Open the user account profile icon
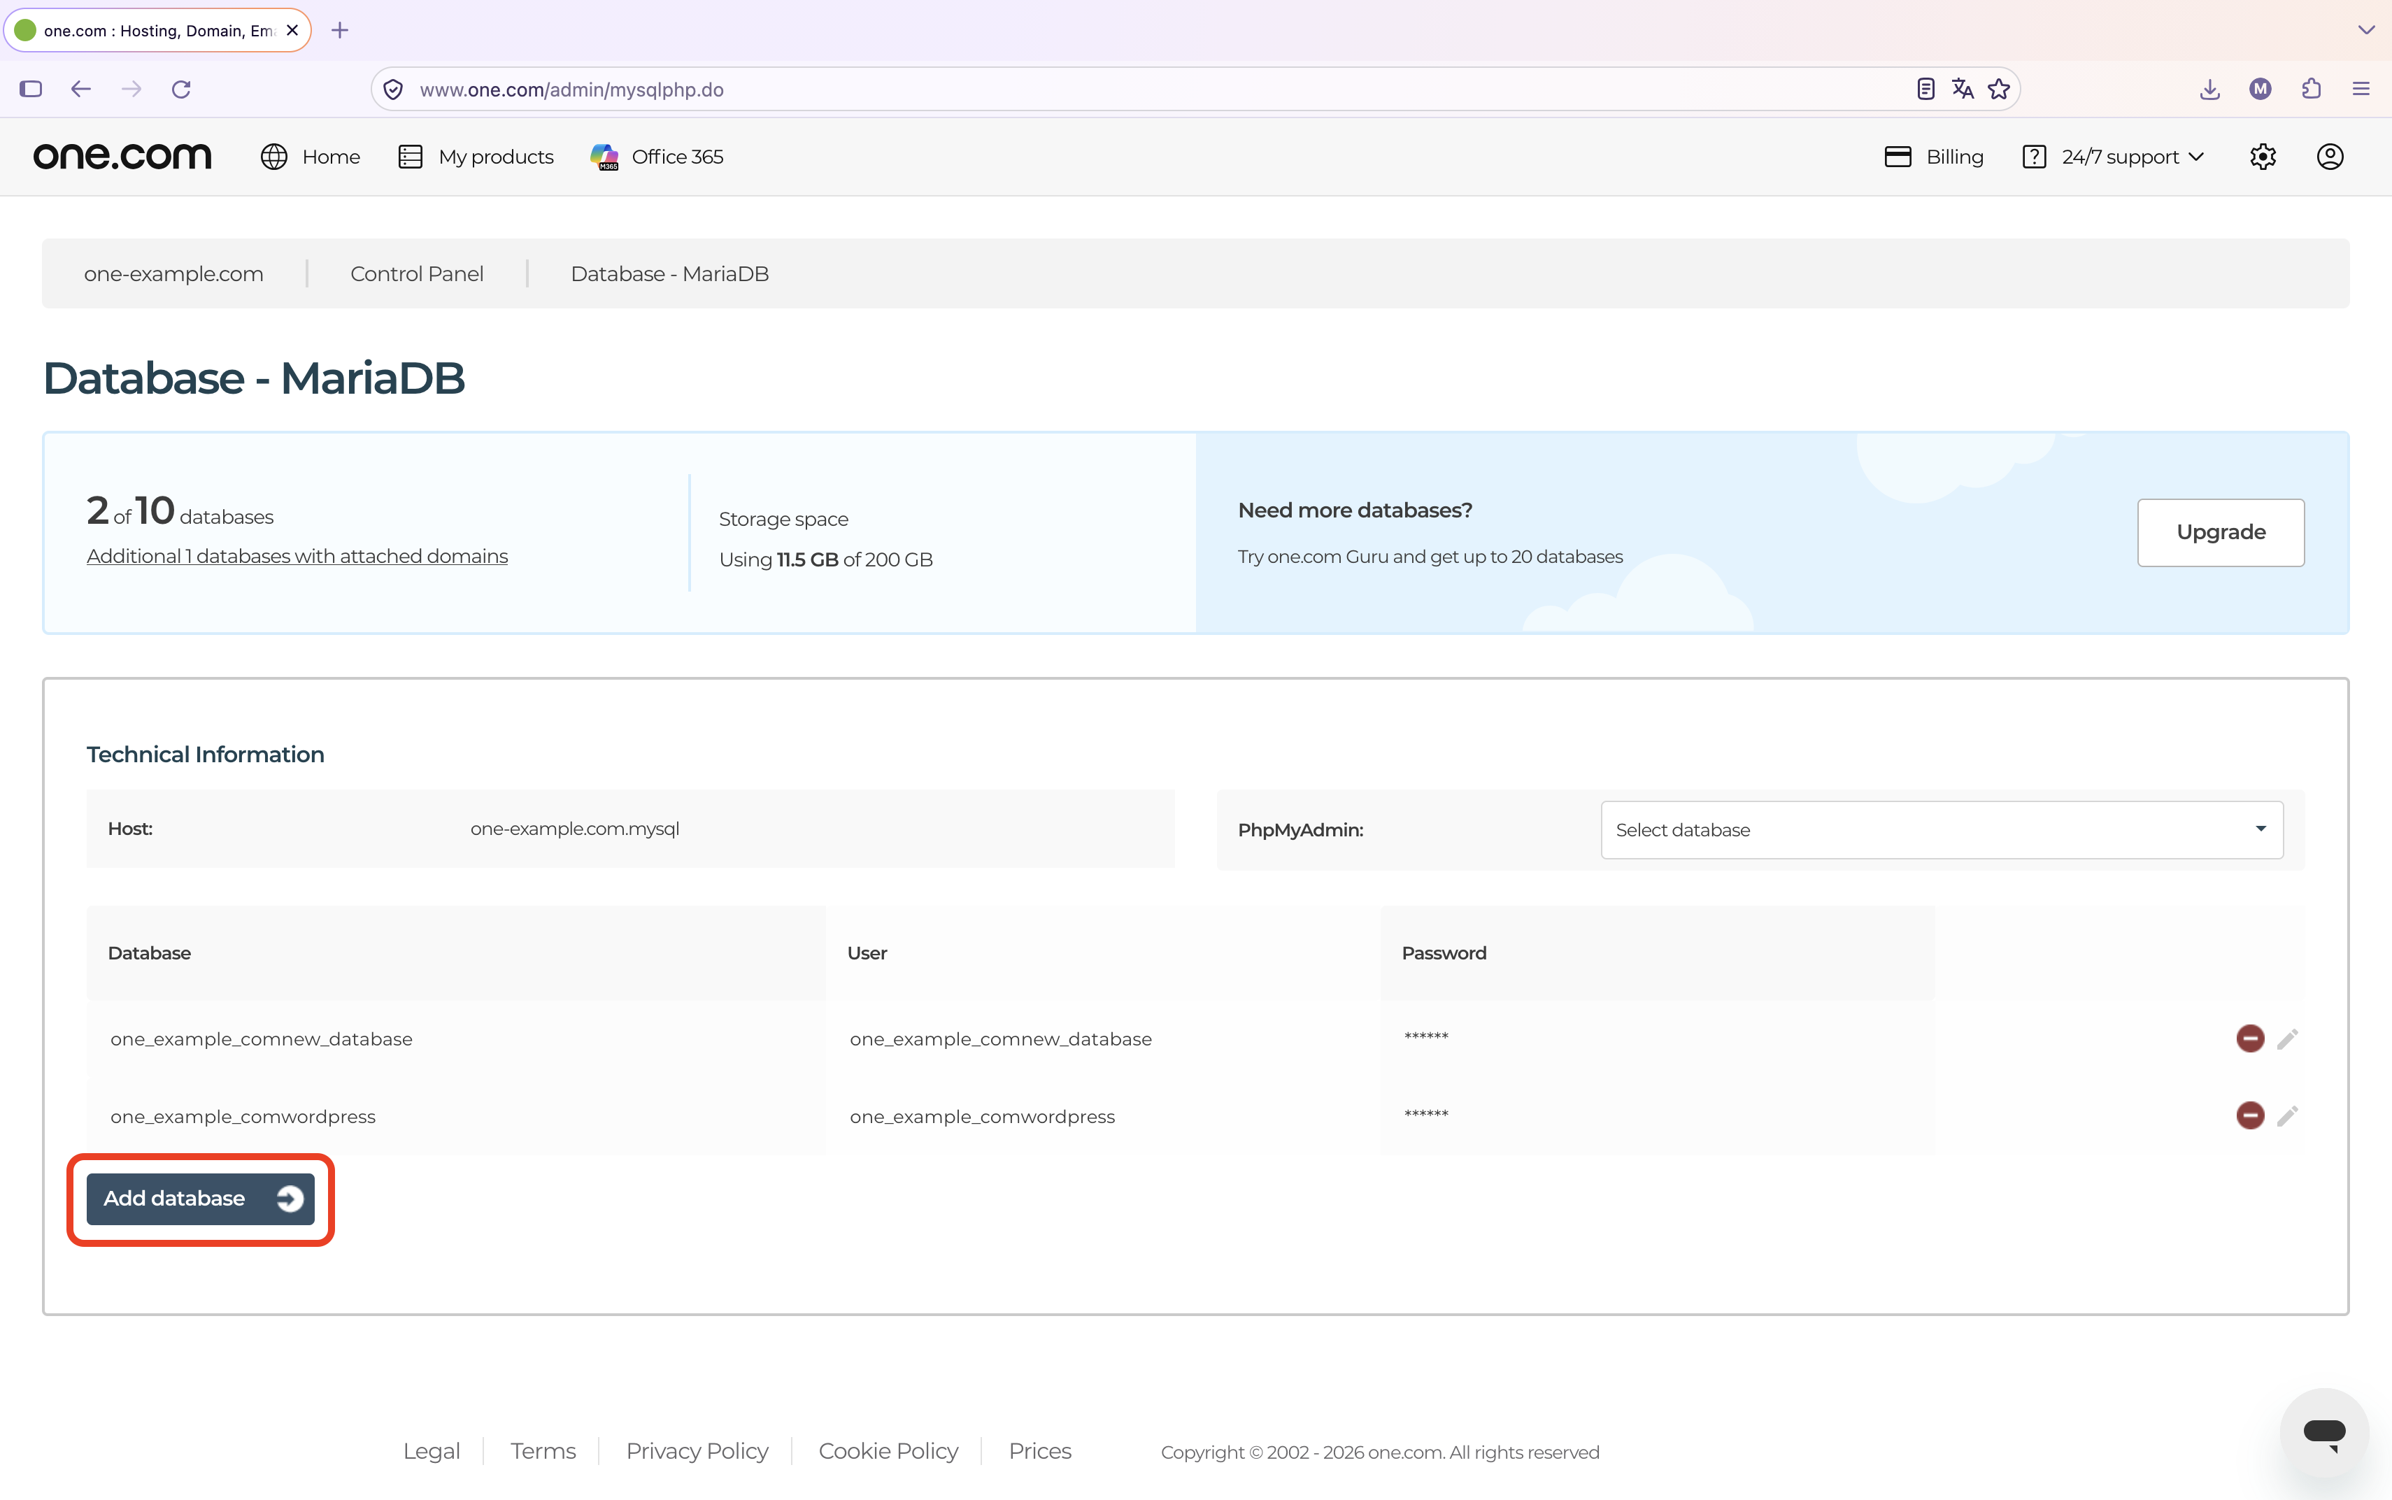This screenshot has width=2392, height=1500. pyautogui.click(x=2330, y=157)
